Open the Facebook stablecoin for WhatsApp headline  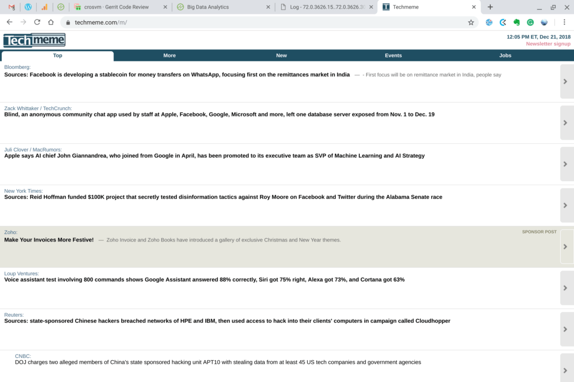coord(177,75)
